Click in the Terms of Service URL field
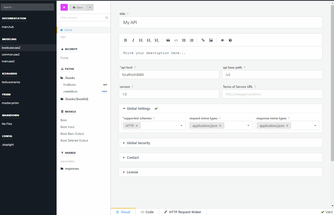 pyautogui.click(x=272, y=94)
